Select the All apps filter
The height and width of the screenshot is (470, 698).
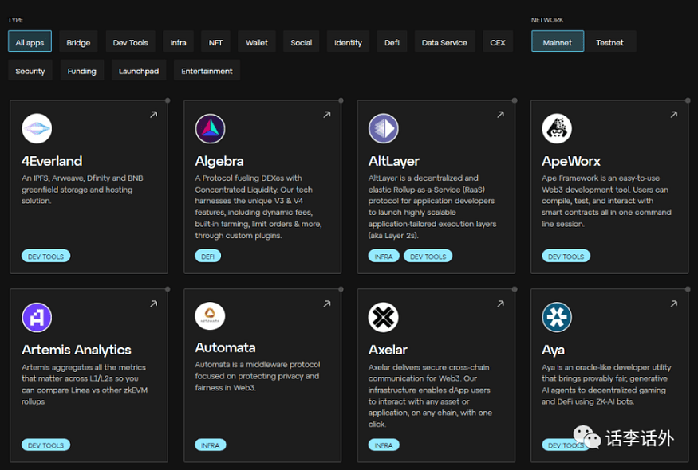pos(30,41)
